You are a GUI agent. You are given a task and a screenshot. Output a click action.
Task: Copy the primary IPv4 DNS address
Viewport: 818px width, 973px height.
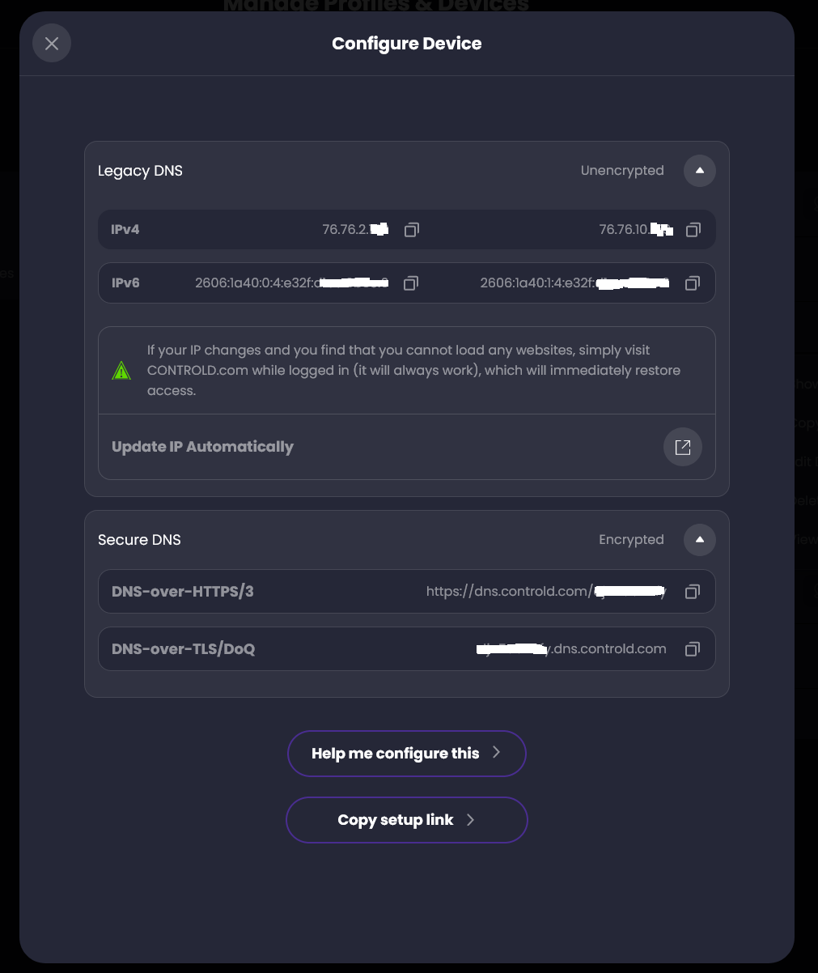411,230
